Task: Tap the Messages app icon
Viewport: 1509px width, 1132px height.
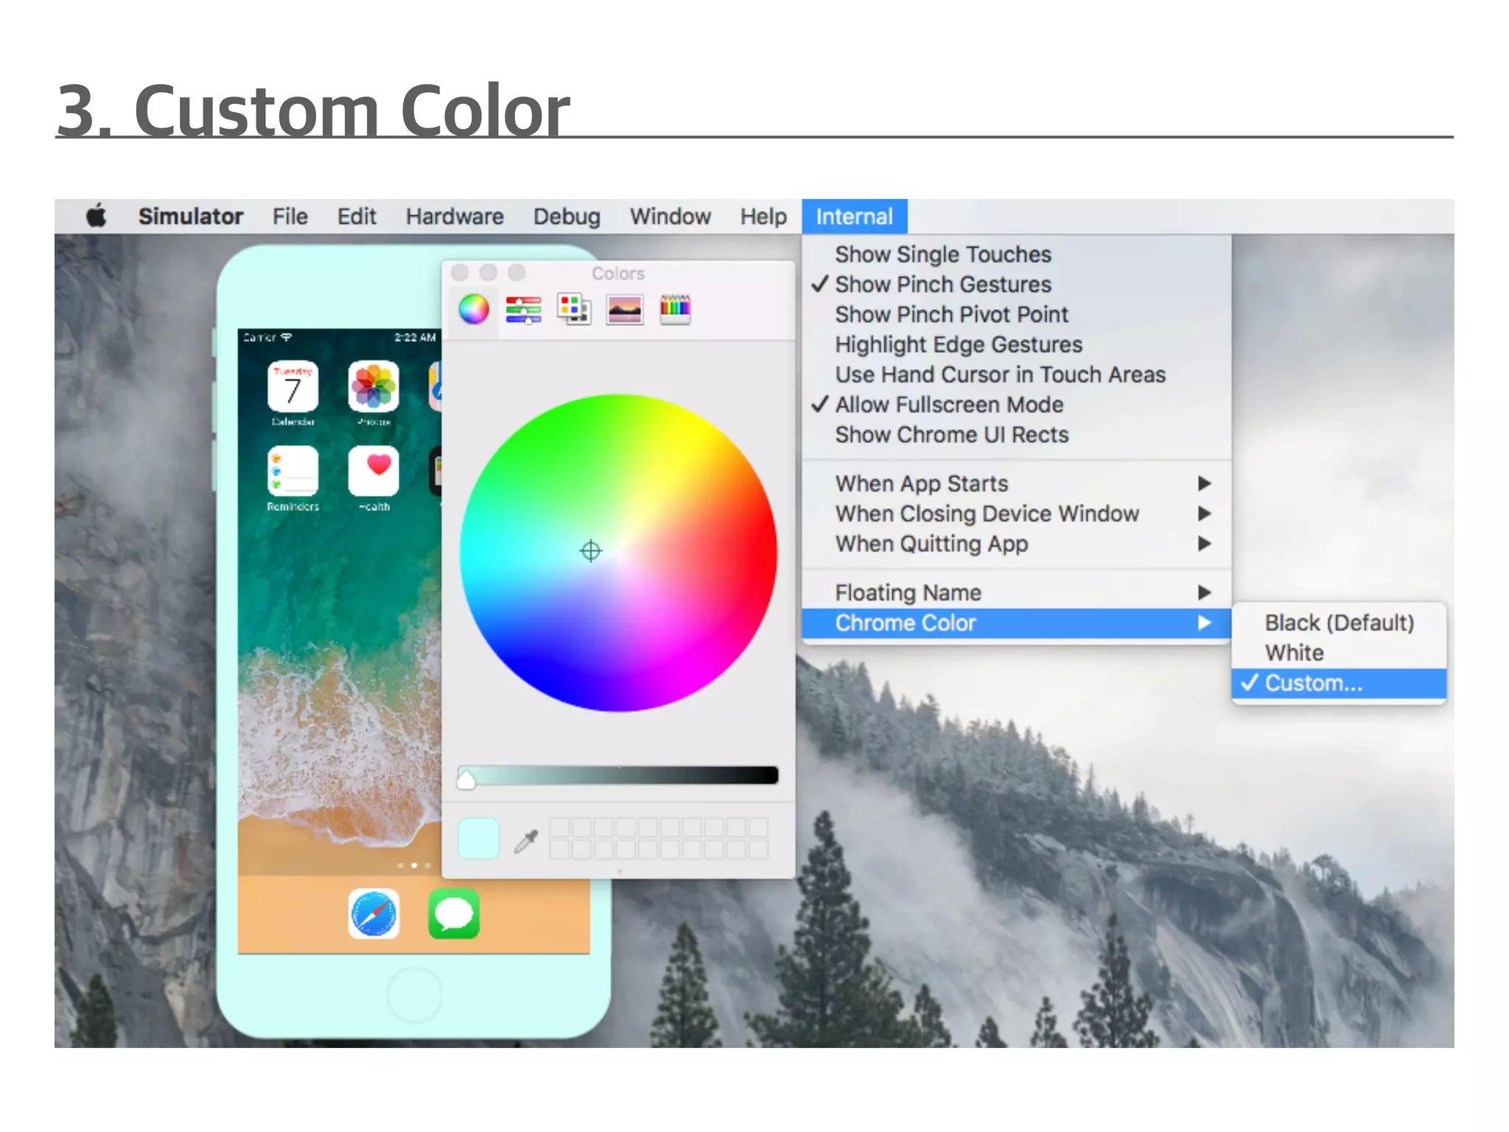Action: [454, 914]
